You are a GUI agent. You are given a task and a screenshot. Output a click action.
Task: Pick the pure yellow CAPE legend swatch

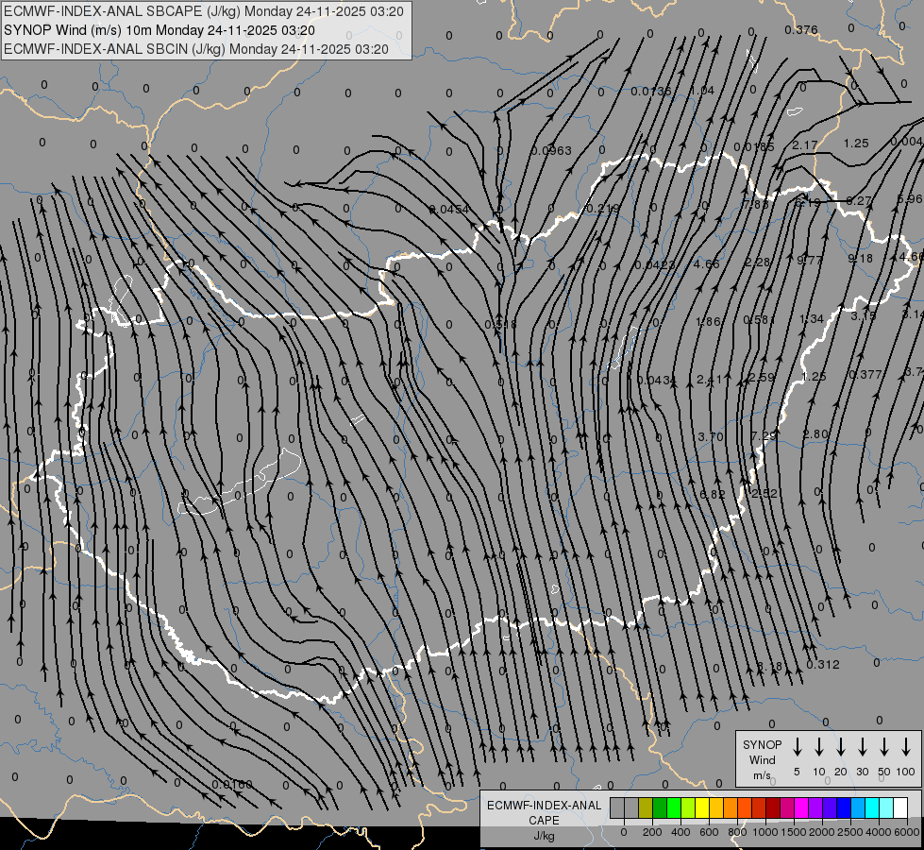tap(702, 808)
